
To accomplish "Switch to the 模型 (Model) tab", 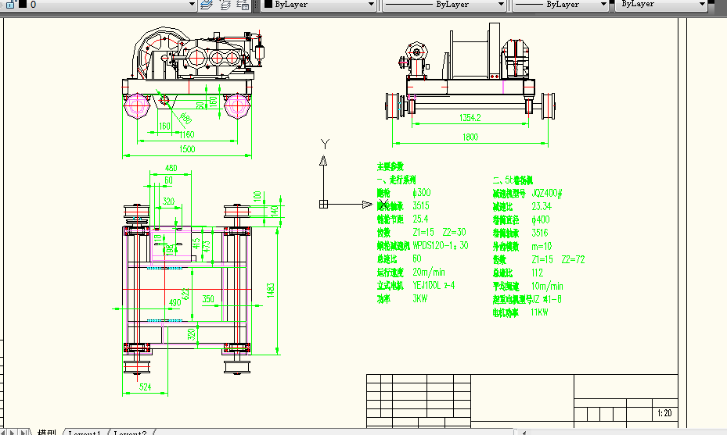I will tap(46, 432).
